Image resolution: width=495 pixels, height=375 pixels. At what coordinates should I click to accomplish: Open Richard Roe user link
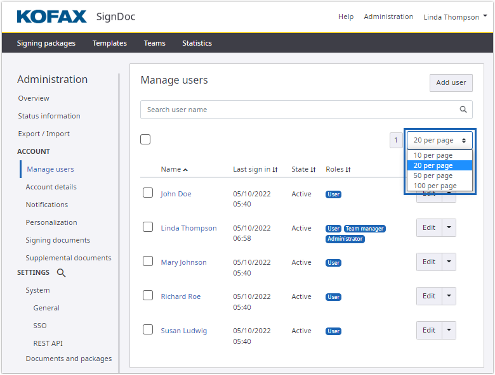(x=180, y=296)
